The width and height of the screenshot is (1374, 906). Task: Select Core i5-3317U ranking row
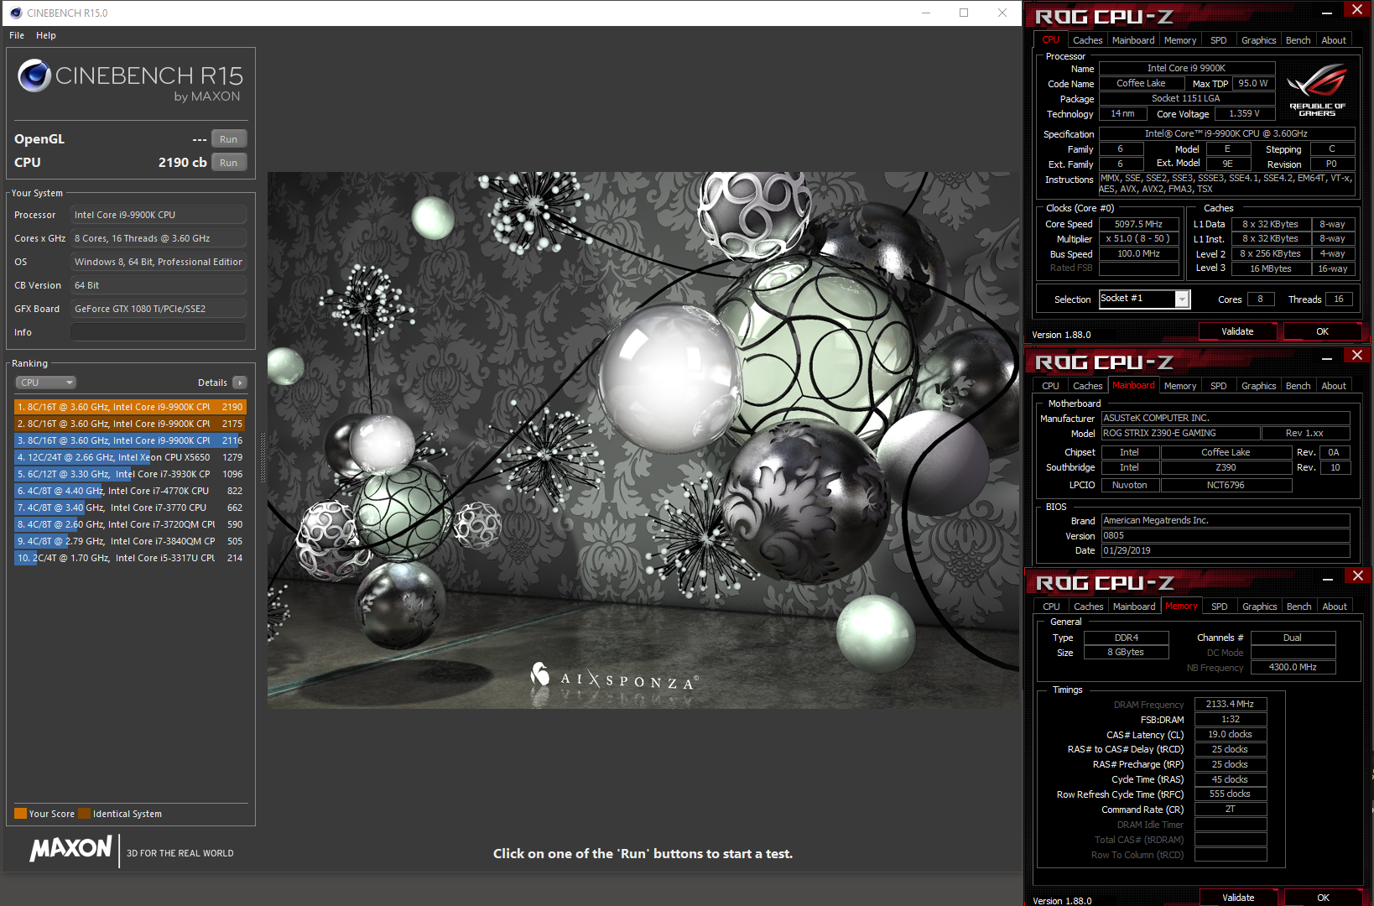(x=130, y=558)
